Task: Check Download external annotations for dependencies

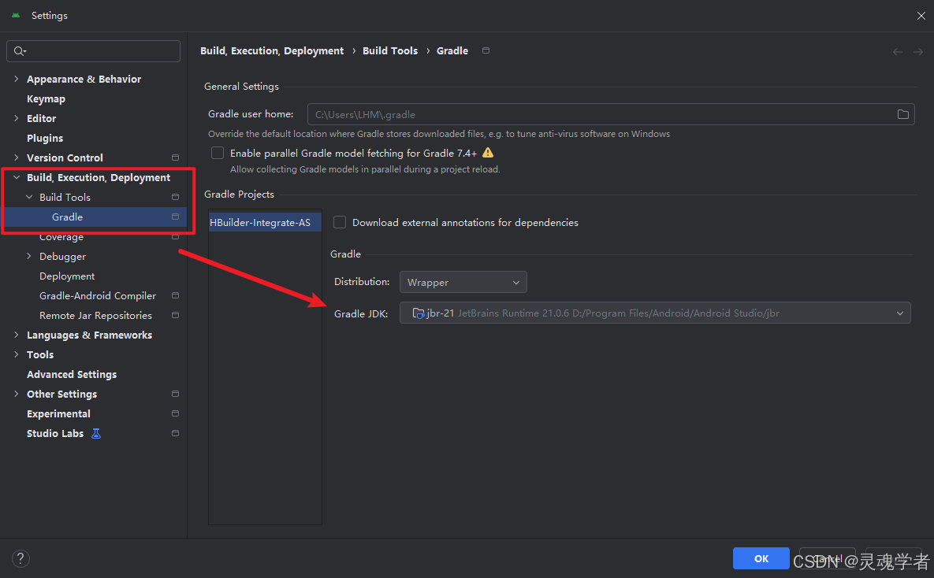Action: 340,222
